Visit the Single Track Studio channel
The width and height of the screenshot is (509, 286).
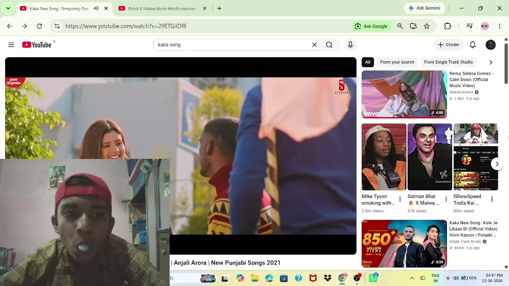point(465,242)
